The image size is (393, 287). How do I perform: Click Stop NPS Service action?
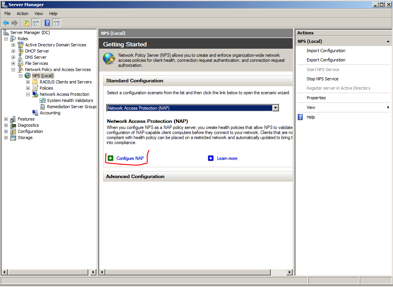point(322,79)
